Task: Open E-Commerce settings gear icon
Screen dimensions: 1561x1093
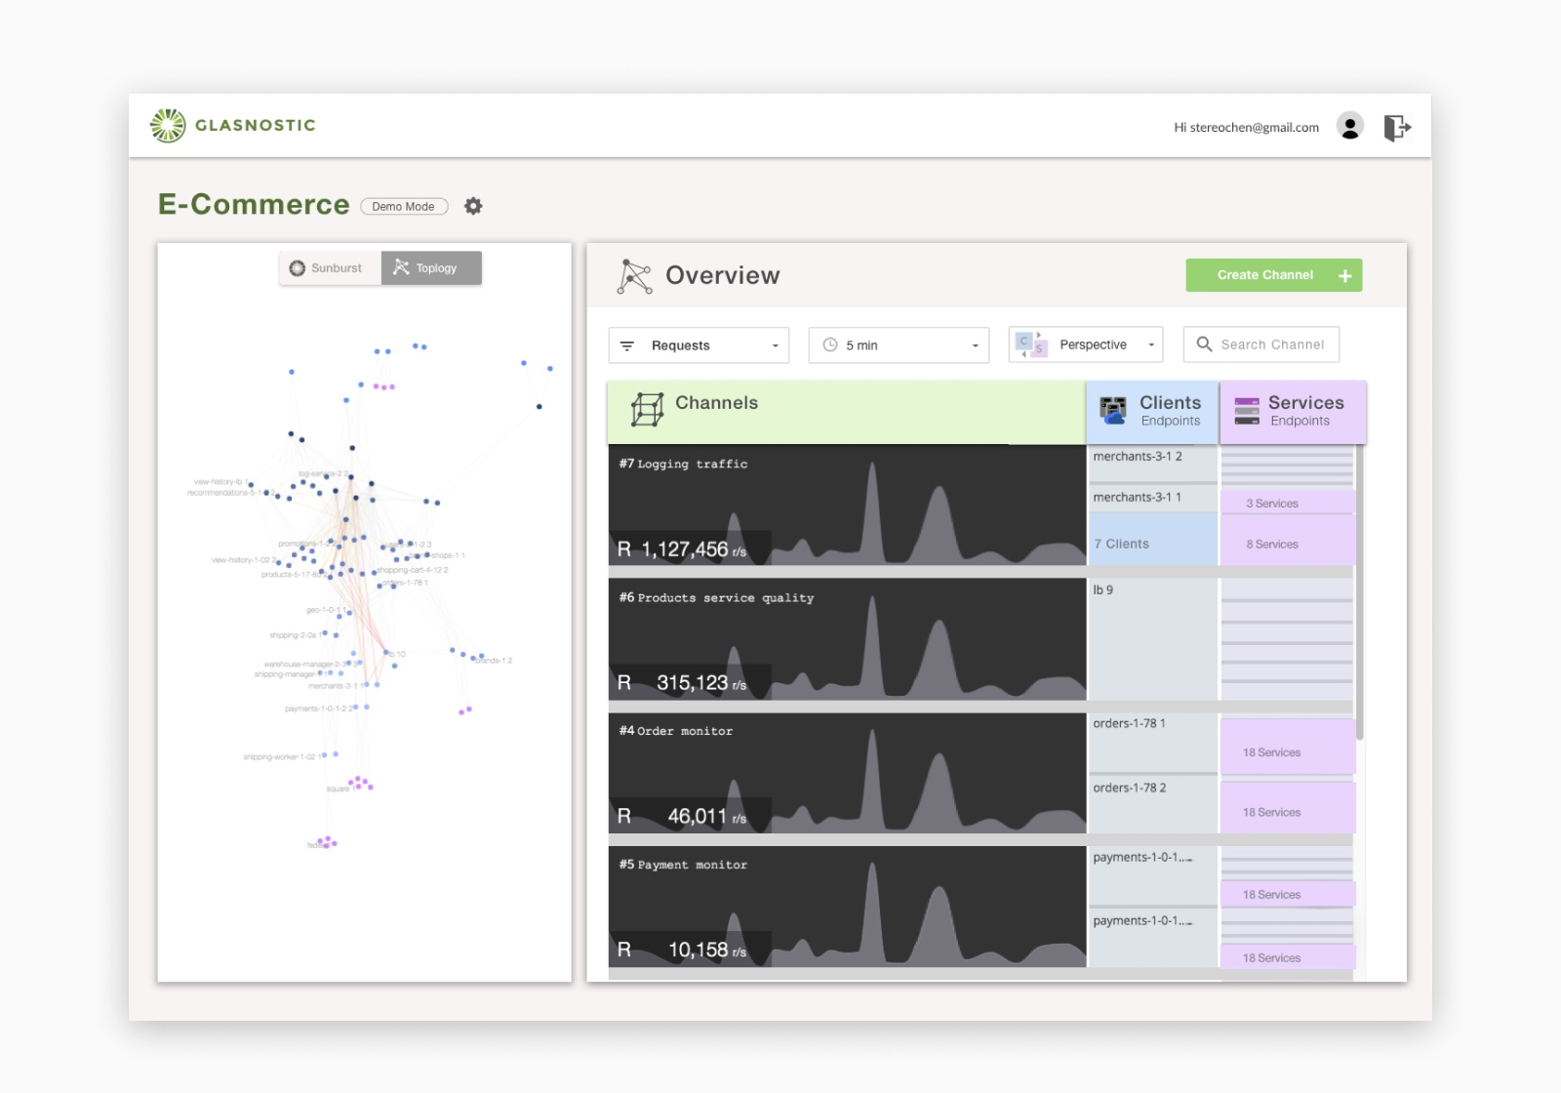Action: (473, 206)
